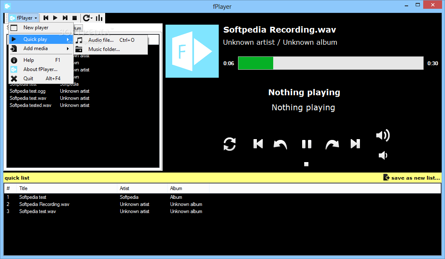Stop playback using small square button
The width and height of the screenshot is (445, 259).
click(x=306, y=164)
